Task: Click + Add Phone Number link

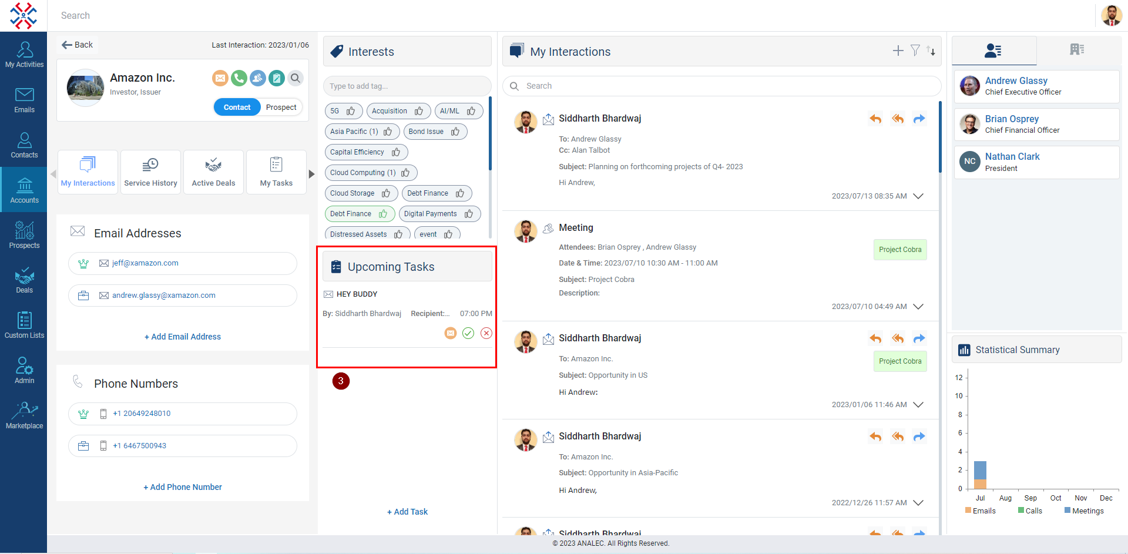Action: 183,487
